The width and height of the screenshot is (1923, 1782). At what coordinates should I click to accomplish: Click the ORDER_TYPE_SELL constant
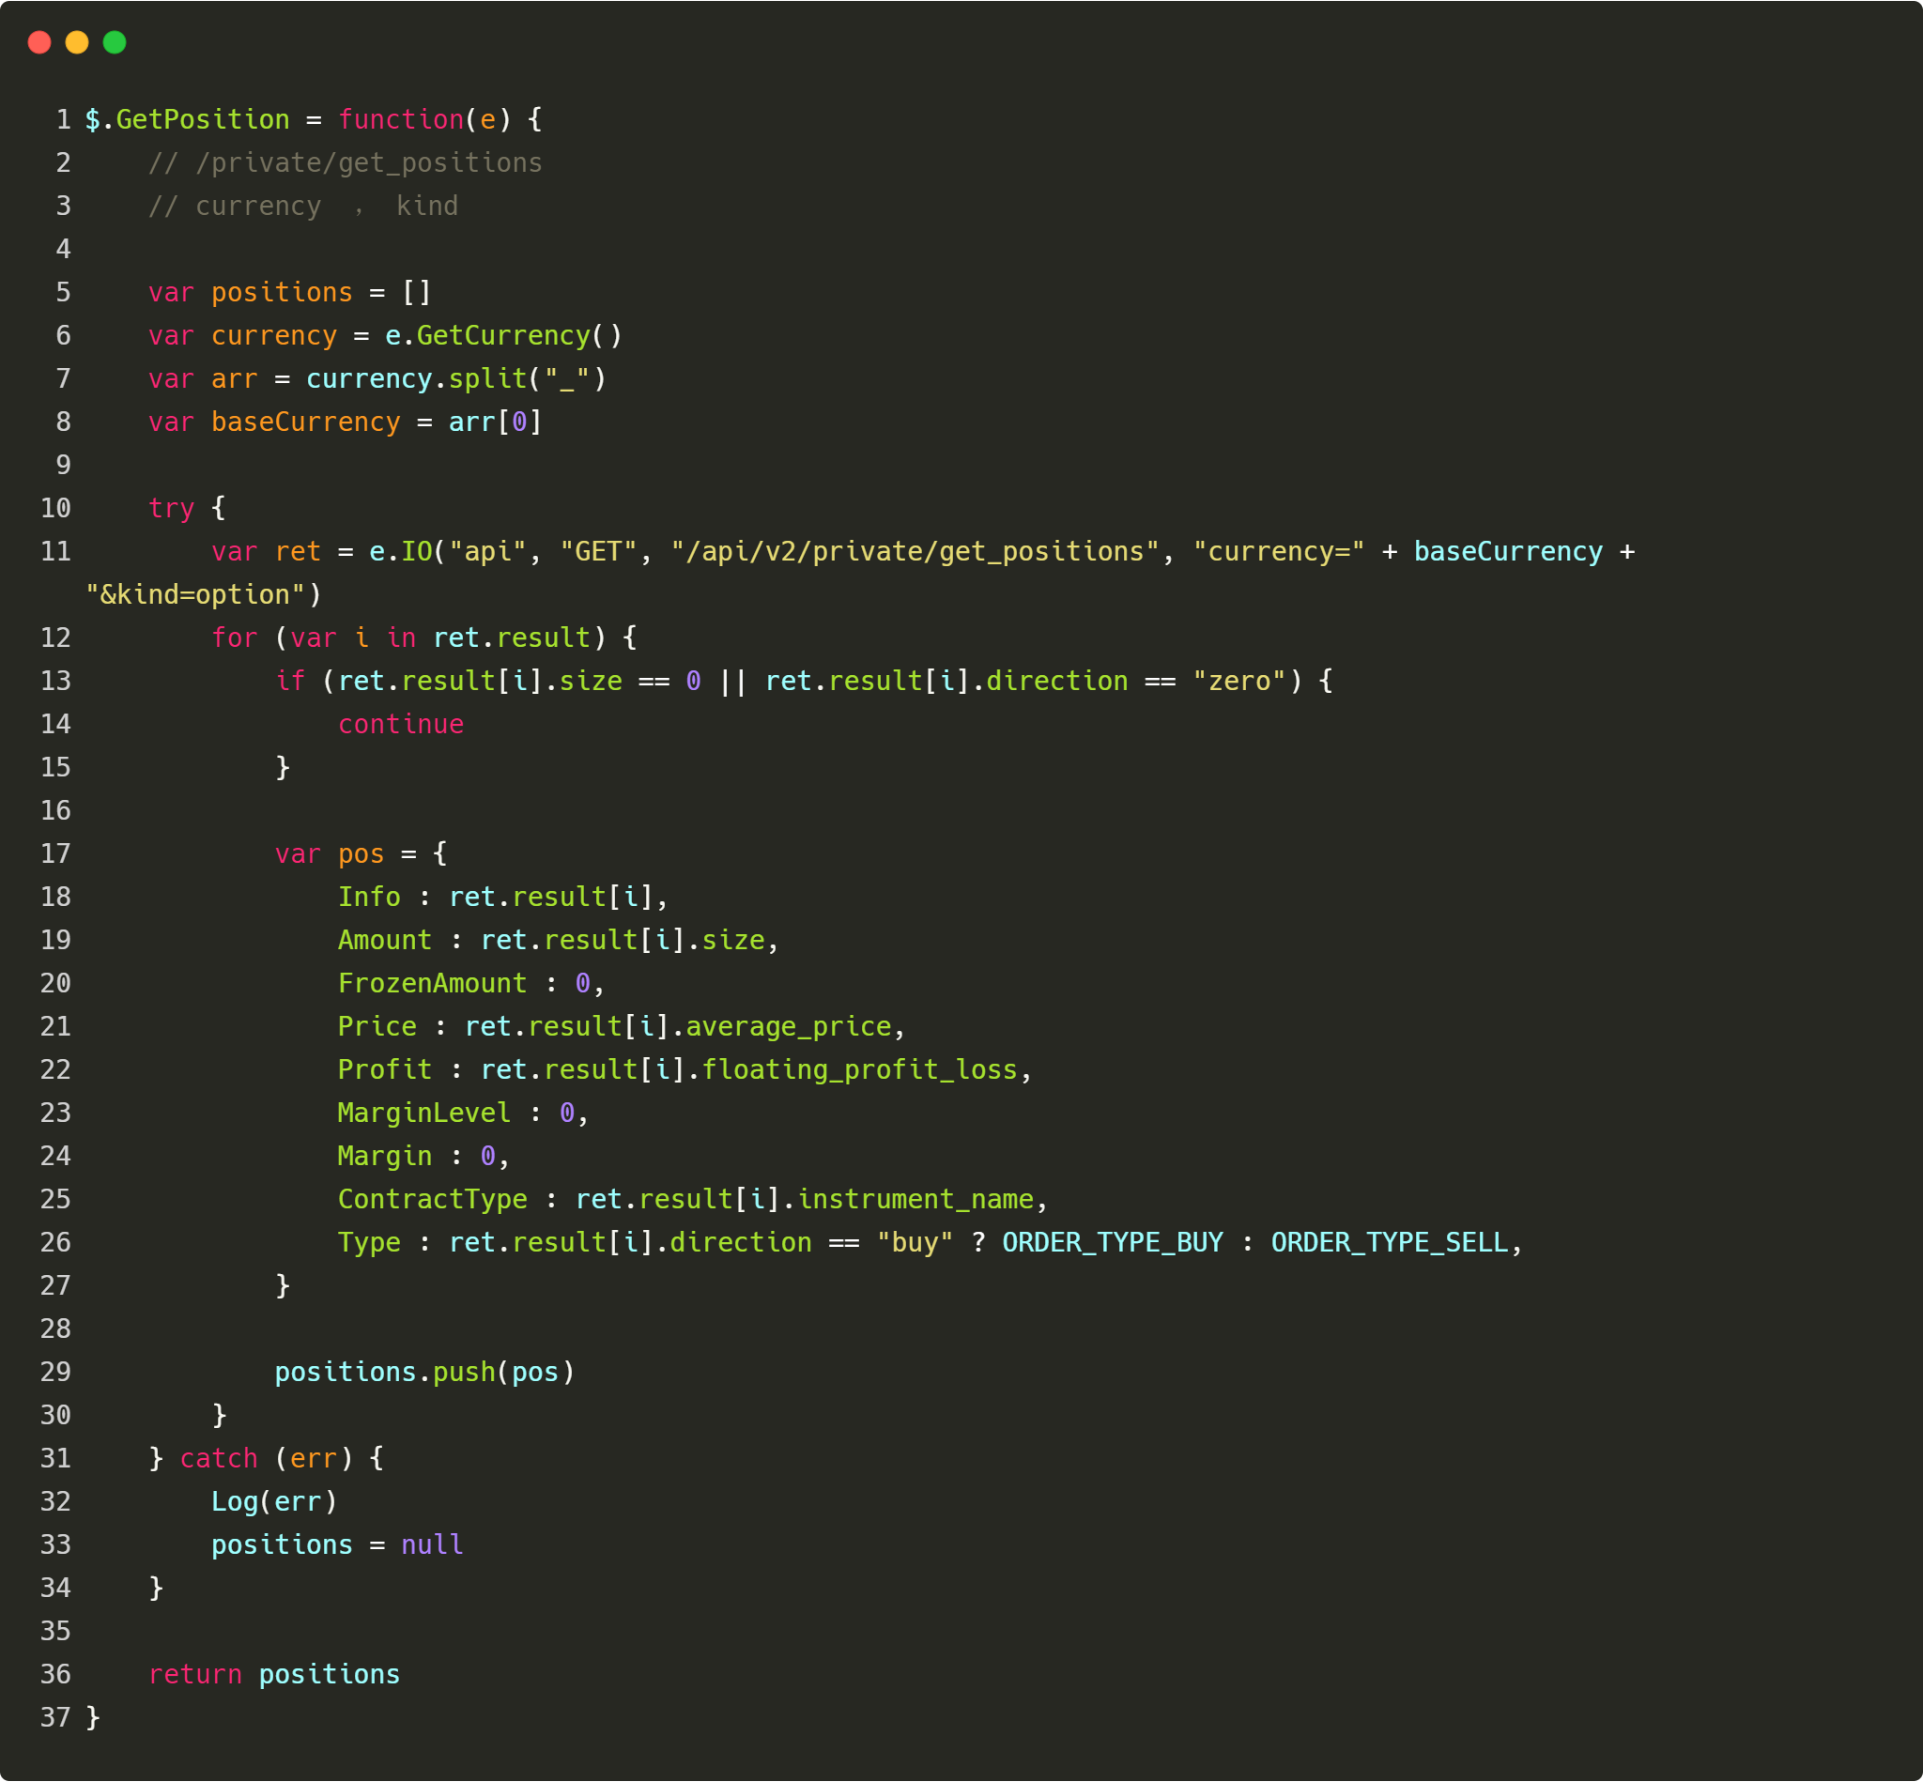pos(1390,1243)
